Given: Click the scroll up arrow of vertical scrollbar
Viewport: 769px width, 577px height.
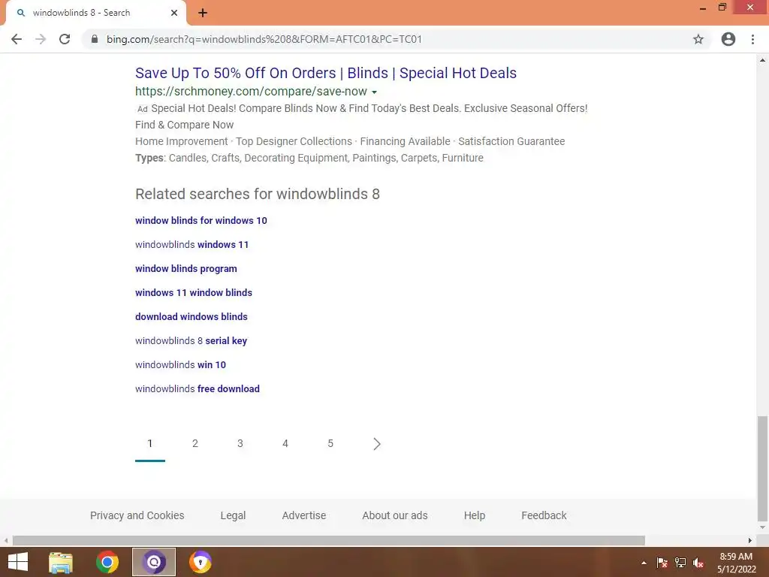Looking at the screenshot, I should (762, 60).
